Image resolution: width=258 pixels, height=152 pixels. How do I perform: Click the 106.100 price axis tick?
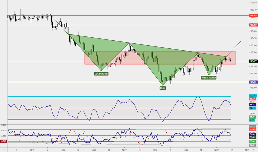(x=253, y=10)
